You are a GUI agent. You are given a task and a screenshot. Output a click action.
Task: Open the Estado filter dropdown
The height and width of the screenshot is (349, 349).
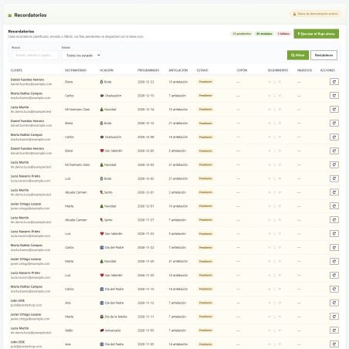[81, 56]
